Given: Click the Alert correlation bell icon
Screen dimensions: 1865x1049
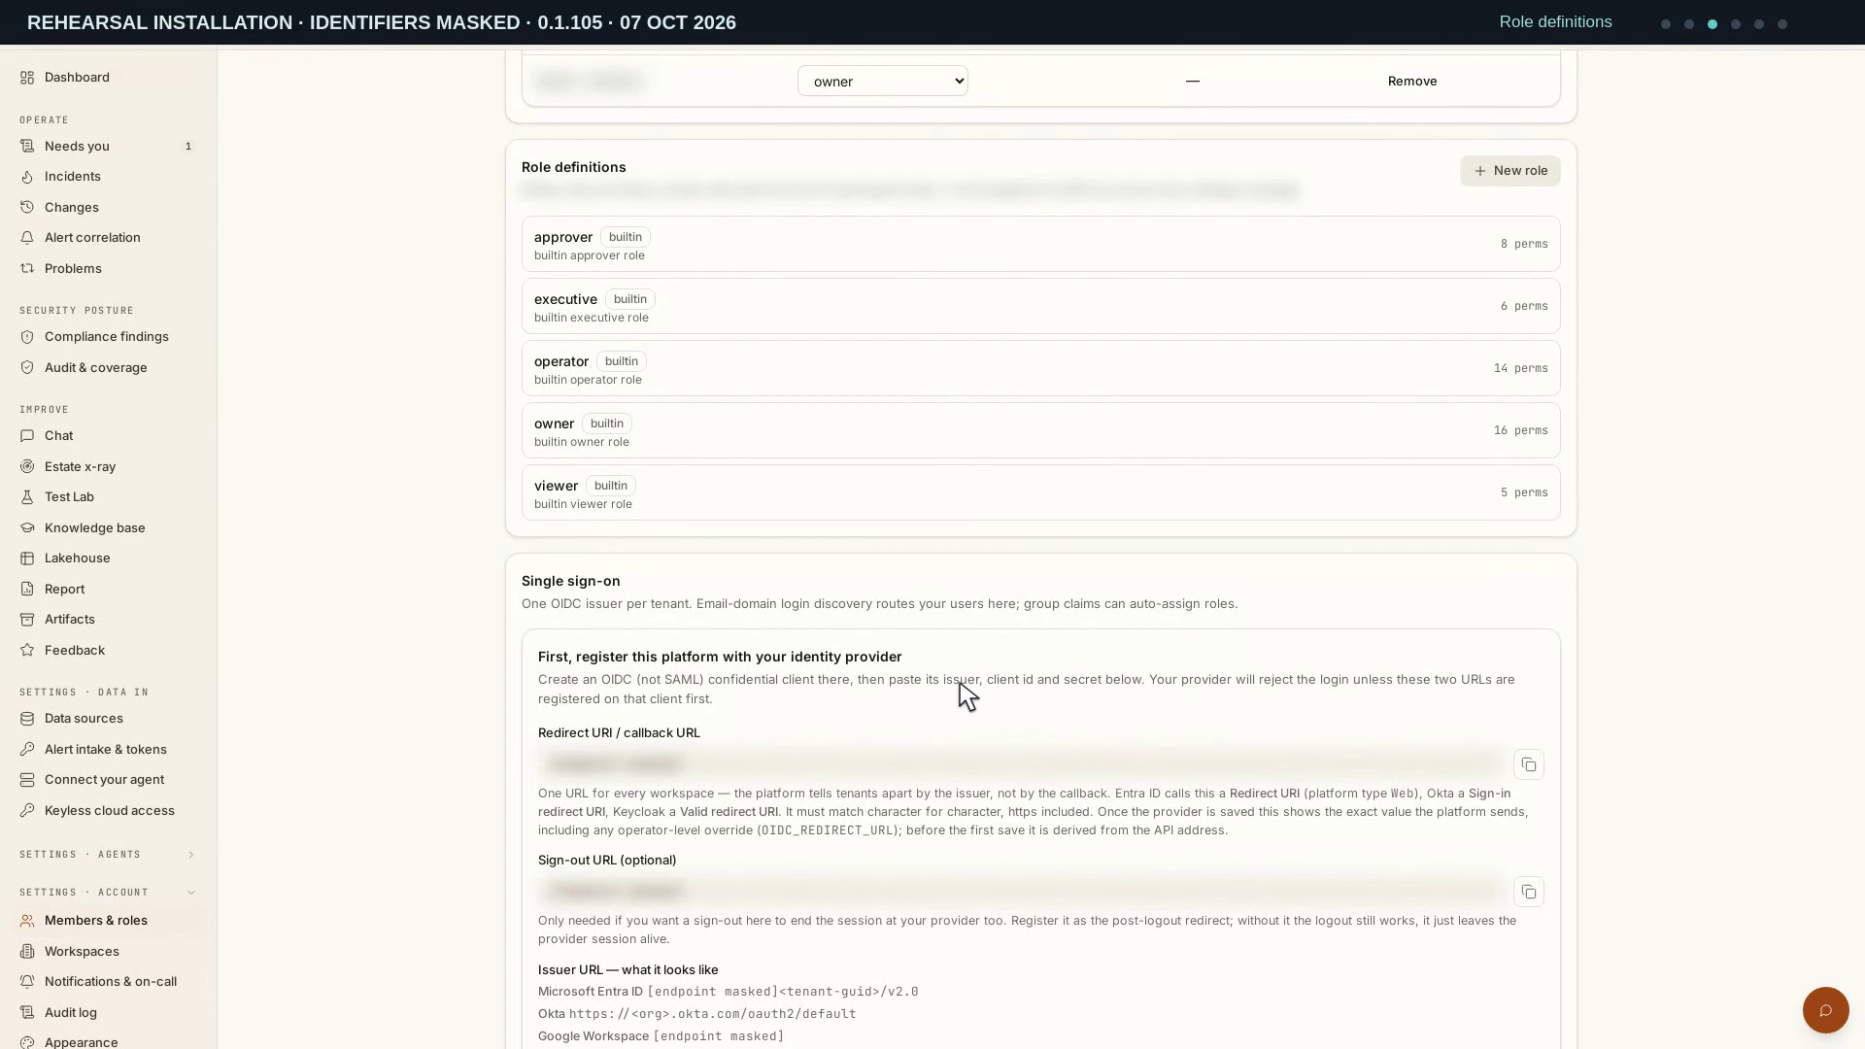Looking at the screenshot, I should coord(27,238).
